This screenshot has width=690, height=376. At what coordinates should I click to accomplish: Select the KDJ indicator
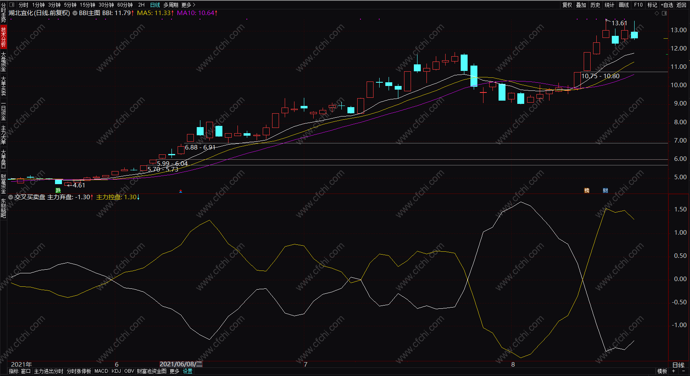coord(116,371)
